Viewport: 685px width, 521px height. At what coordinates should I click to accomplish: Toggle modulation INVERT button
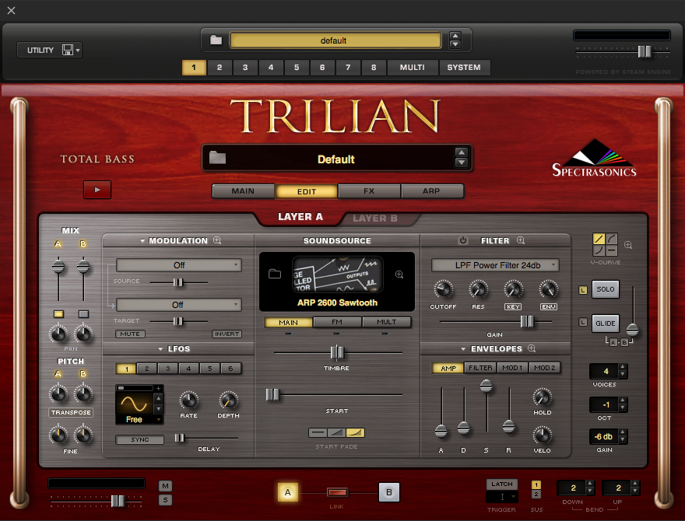coord(227,334)
